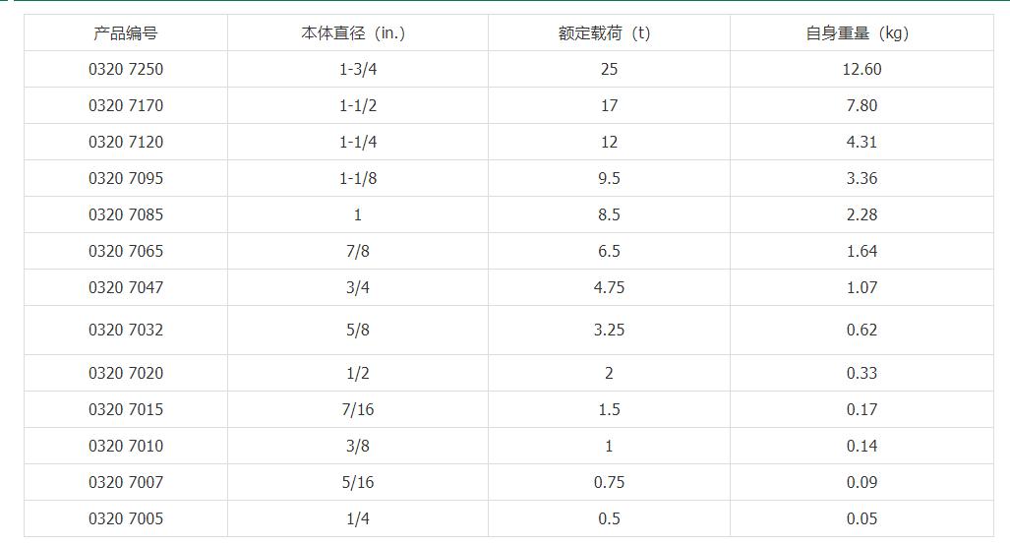Viewport: 1010px width, 545px height.
Task: Click the 8.5 rated load cell
Action: click(609, 214)
